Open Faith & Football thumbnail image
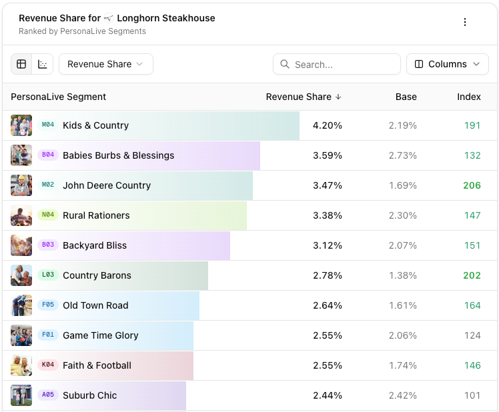 pyautogui.click(x=21, y=365)
